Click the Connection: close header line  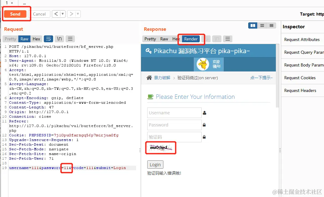coord(30,117)
